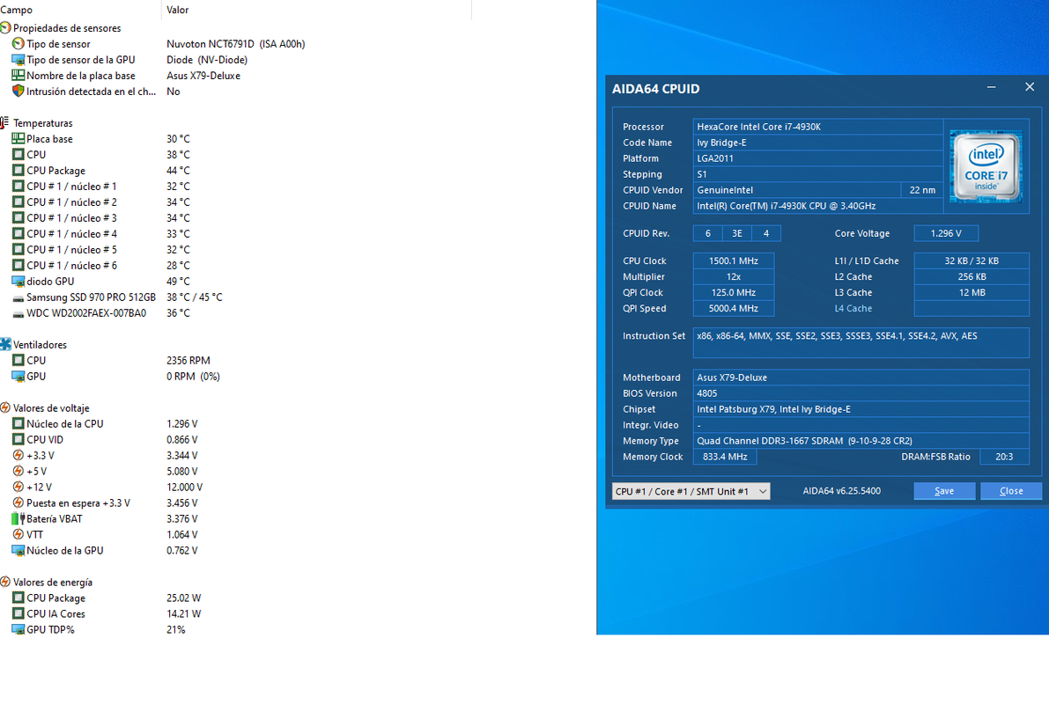Click the 1500.1 MHz CPU Clock value
This screenshot has height=704, width=1049.
tap(734, 260)
